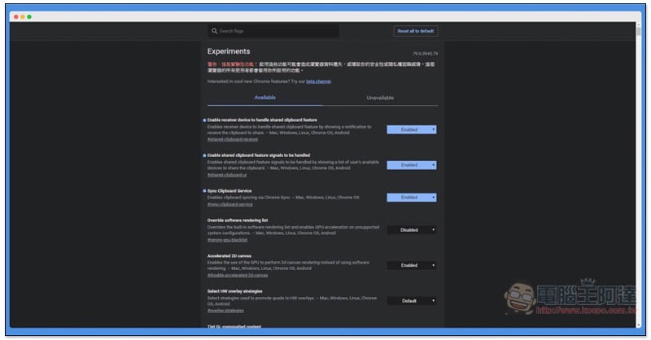
Task: Click the #disable-accelerated-2d-canvas anchor link
Action: pyautogui.click(x=237, y=275)
